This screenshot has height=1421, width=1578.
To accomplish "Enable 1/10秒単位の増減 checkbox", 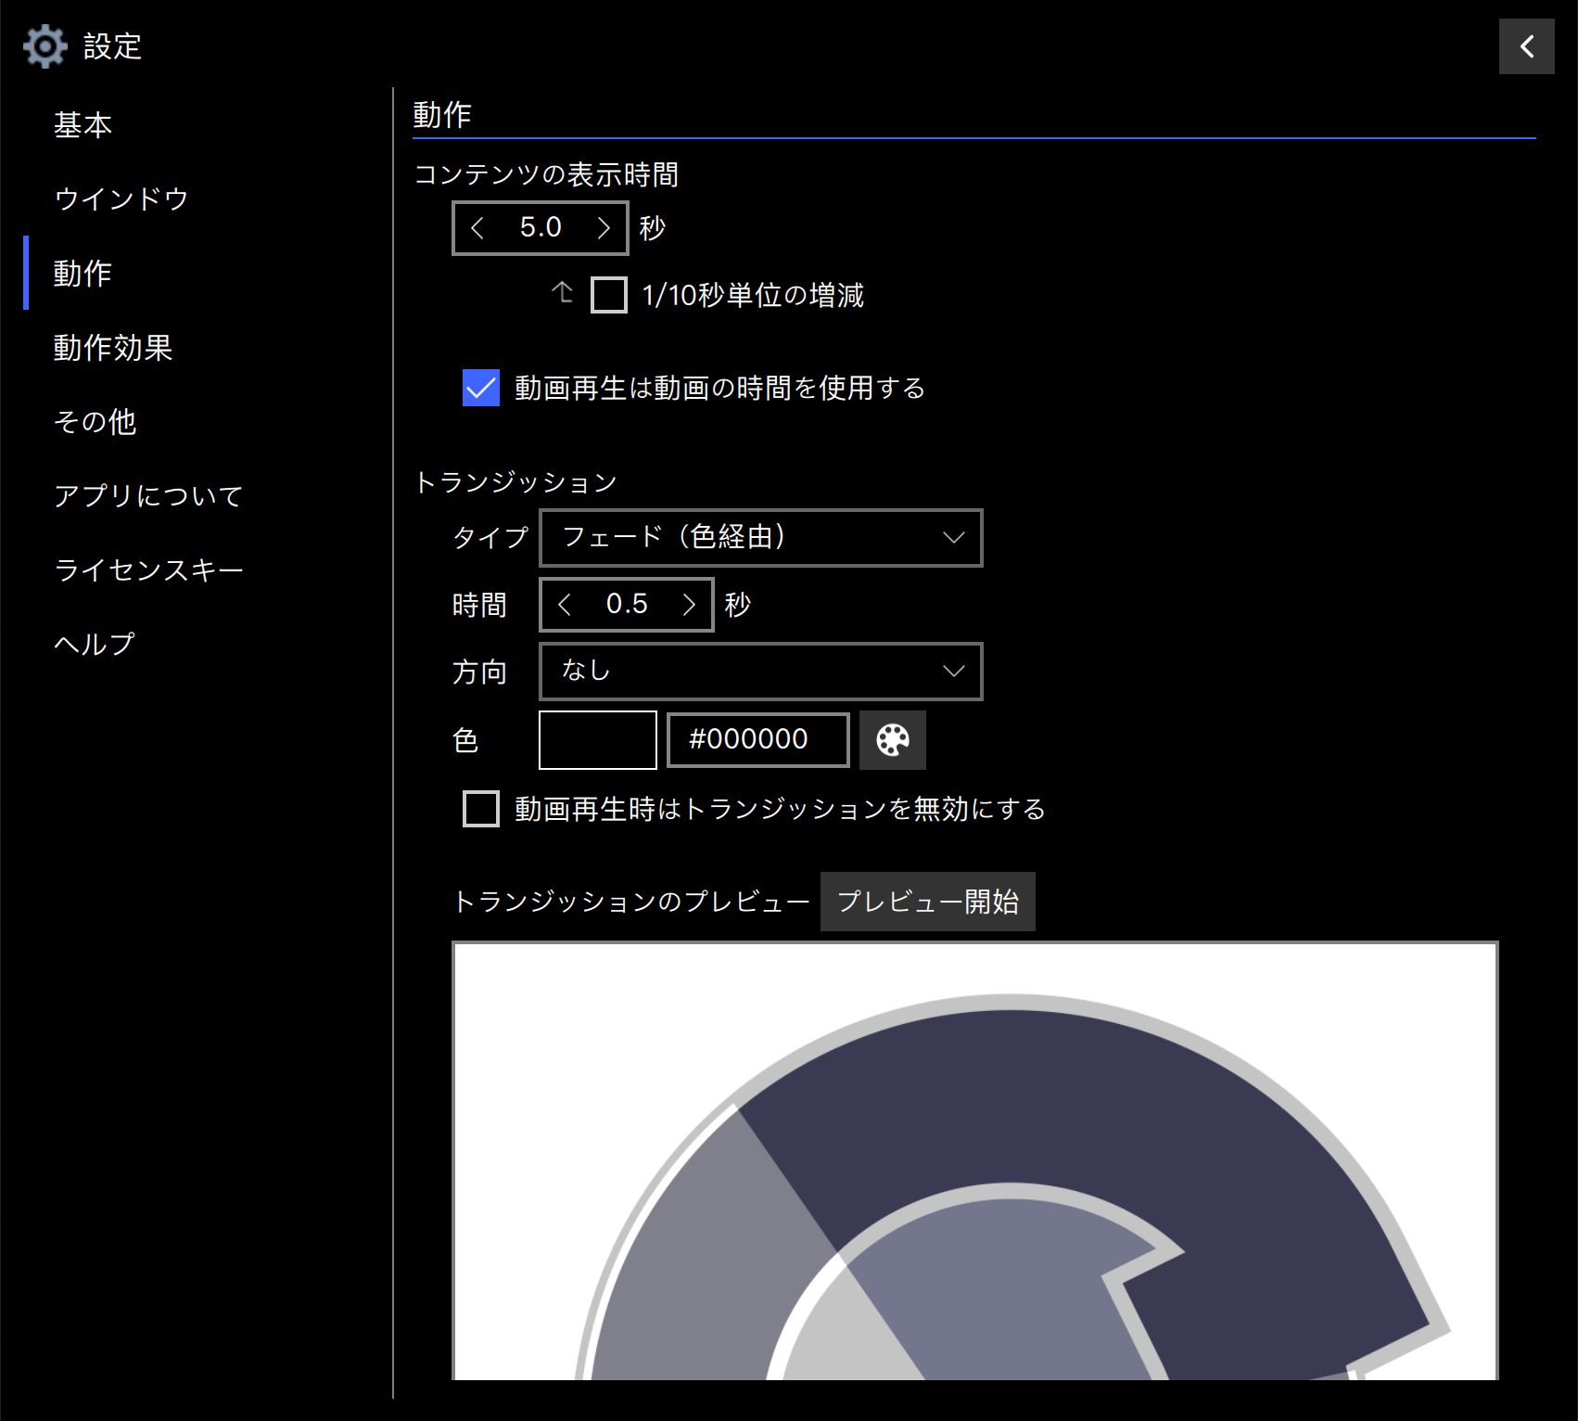I will click(609, 296).
